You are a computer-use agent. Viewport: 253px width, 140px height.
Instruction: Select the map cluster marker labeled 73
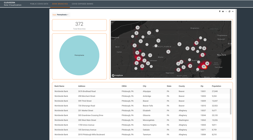204,66
